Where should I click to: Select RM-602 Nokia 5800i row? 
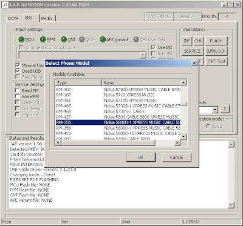click(x=118, y=139)
